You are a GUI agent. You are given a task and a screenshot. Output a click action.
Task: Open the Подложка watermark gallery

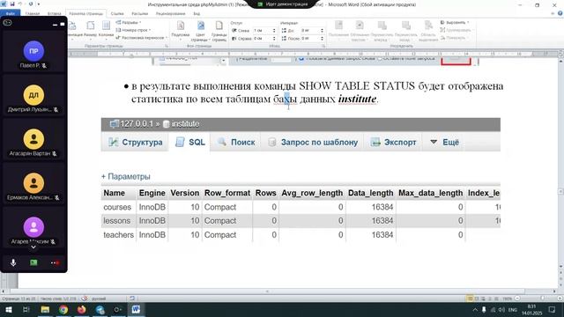coord(180,29)
